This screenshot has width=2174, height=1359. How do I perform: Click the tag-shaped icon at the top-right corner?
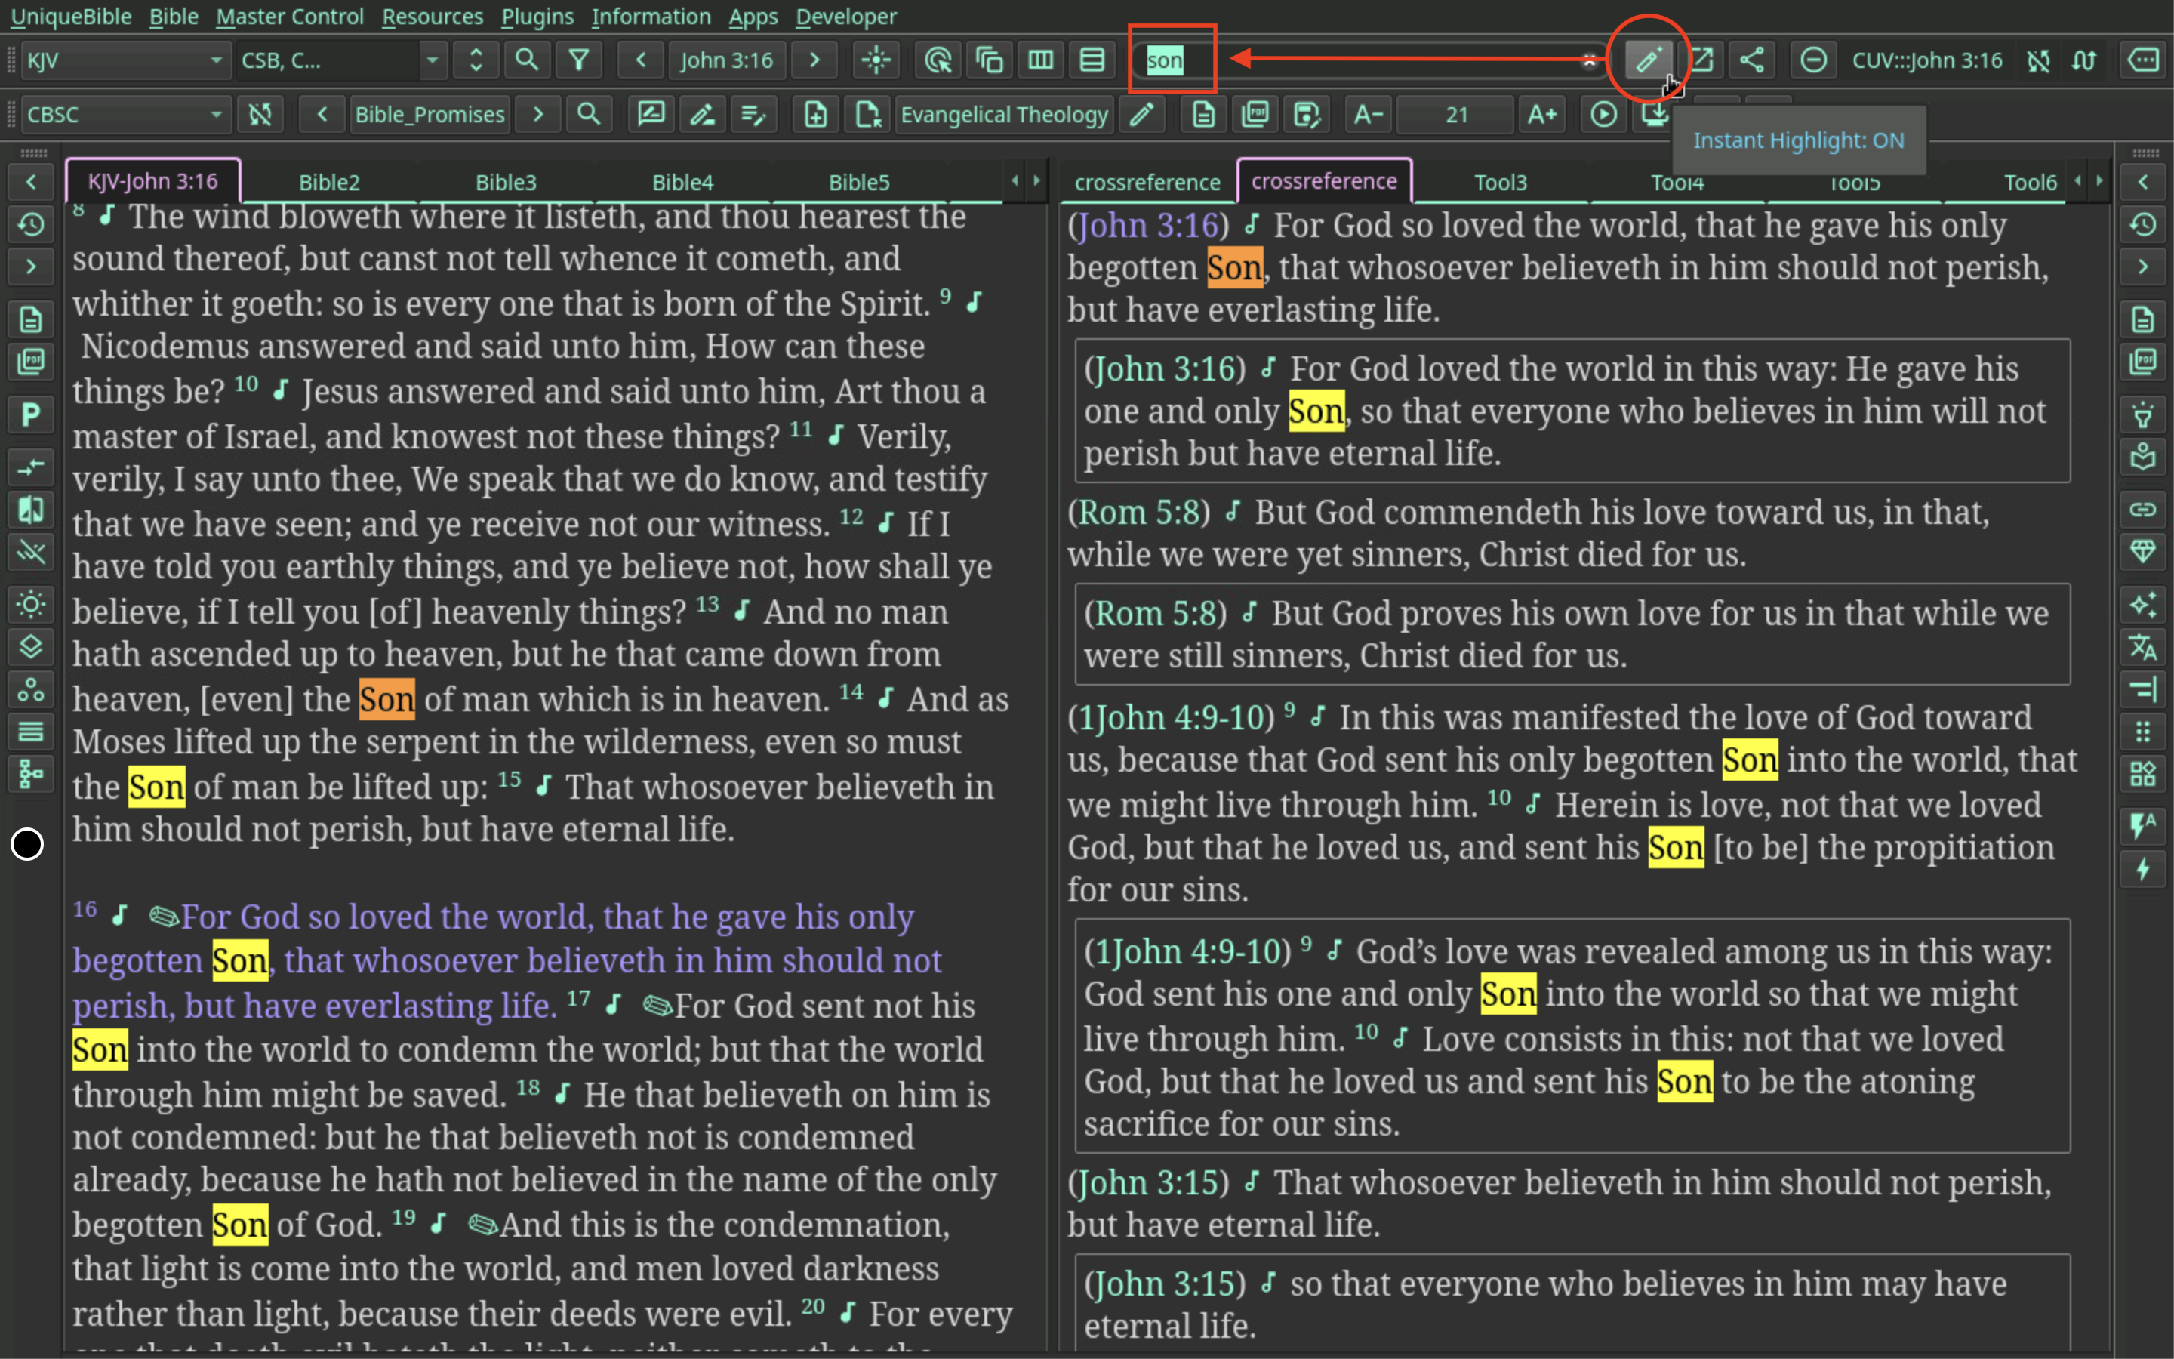pyautogui.click(x=2144, y=60)
